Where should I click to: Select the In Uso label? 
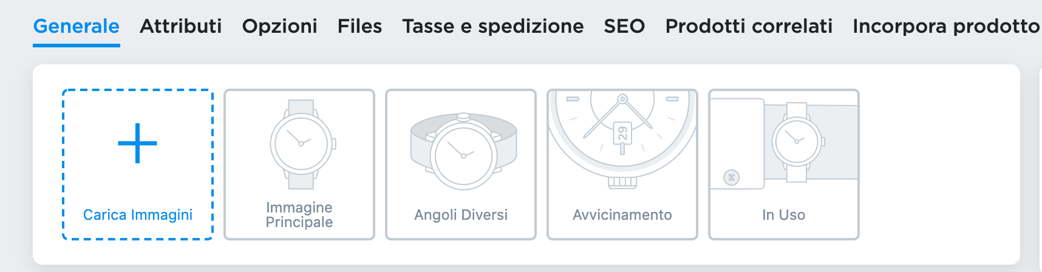point(784,215)
